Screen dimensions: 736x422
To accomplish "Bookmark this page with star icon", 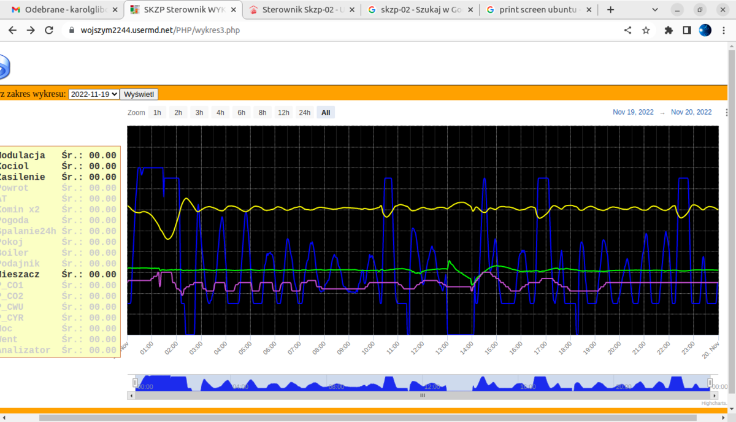I will pos(646,30).
